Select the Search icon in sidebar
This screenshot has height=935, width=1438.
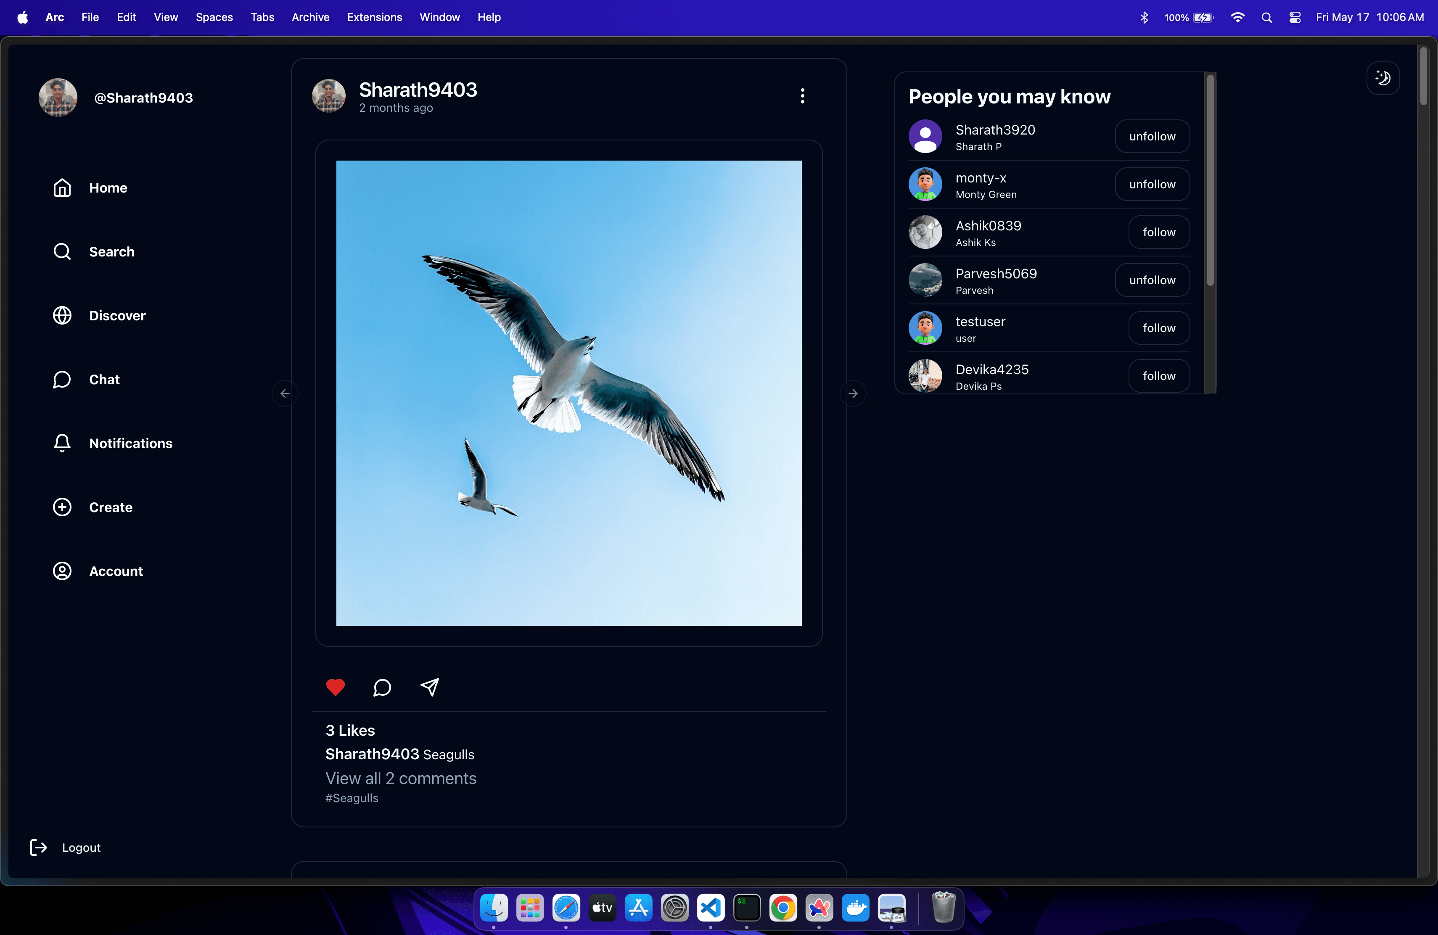[x=62, y=251]
